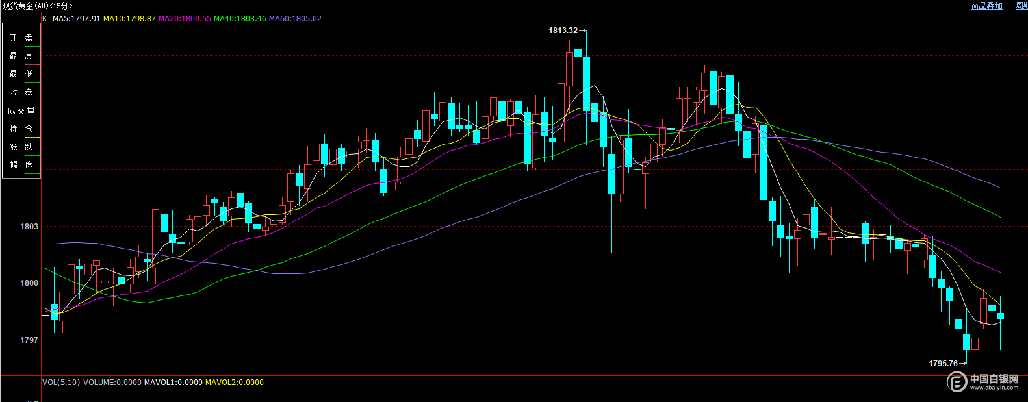The width and height of the screenshot is (1028, 402).
Task: Click the 涨跌 row in info panel
Action: tap(21, 147)
